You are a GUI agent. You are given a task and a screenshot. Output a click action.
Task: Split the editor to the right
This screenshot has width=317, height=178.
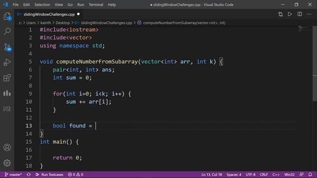pyautogui.click(x=300, y=14)
